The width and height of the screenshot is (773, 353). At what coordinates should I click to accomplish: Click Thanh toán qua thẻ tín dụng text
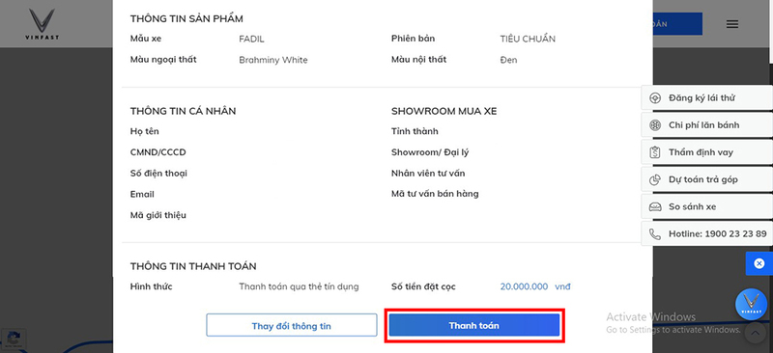tap(299, 286)
